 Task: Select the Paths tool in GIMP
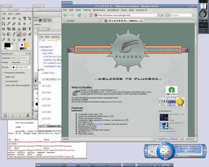pyautogui.click(x=3, y=24)
